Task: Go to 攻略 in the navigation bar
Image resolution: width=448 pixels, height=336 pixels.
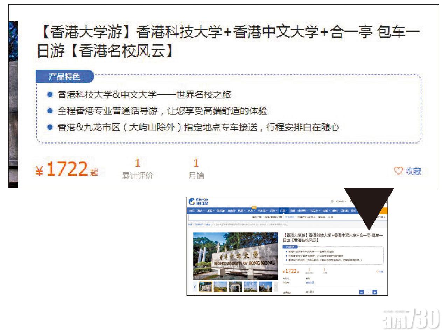Action: click(x=292, y=211)
